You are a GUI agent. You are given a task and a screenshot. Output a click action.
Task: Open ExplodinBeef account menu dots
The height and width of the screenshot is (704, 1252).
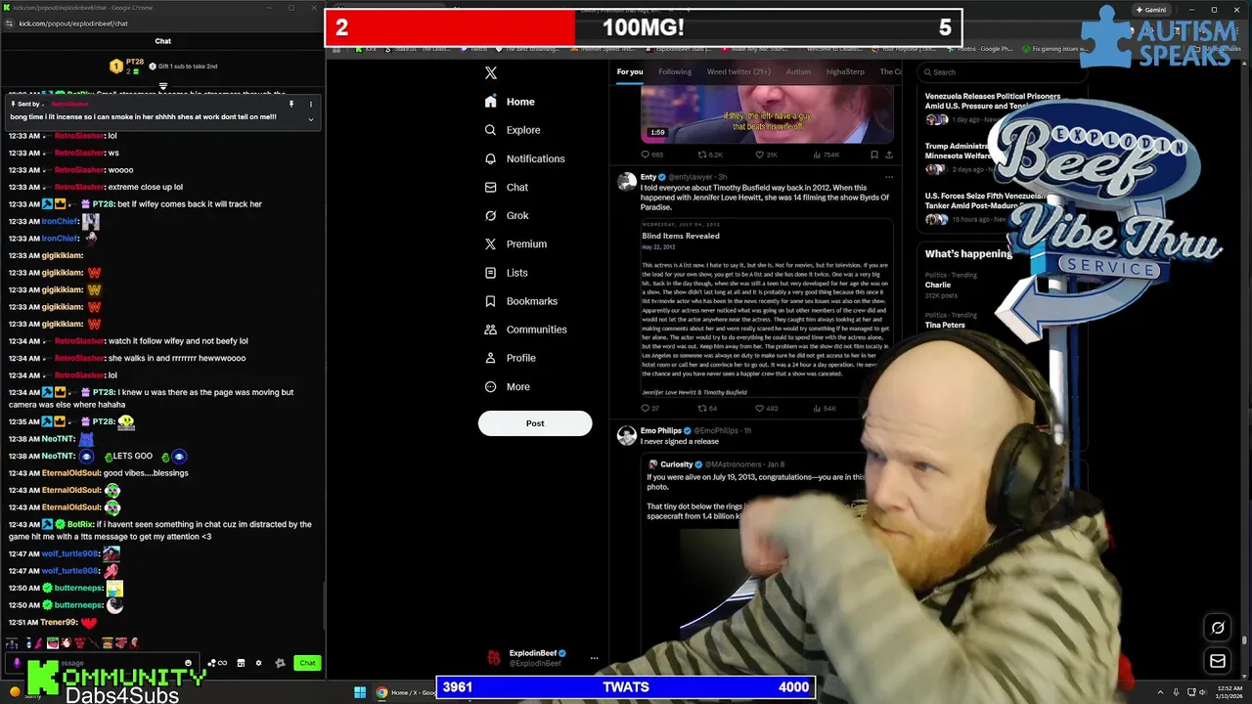[x=594, y=658]
